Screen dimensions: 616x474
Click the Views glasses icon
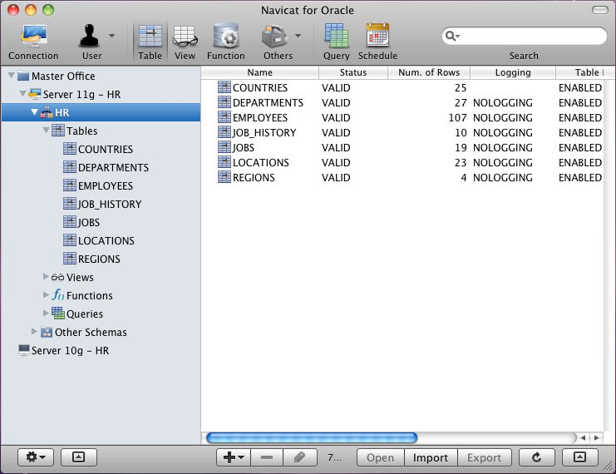point(57,278)
